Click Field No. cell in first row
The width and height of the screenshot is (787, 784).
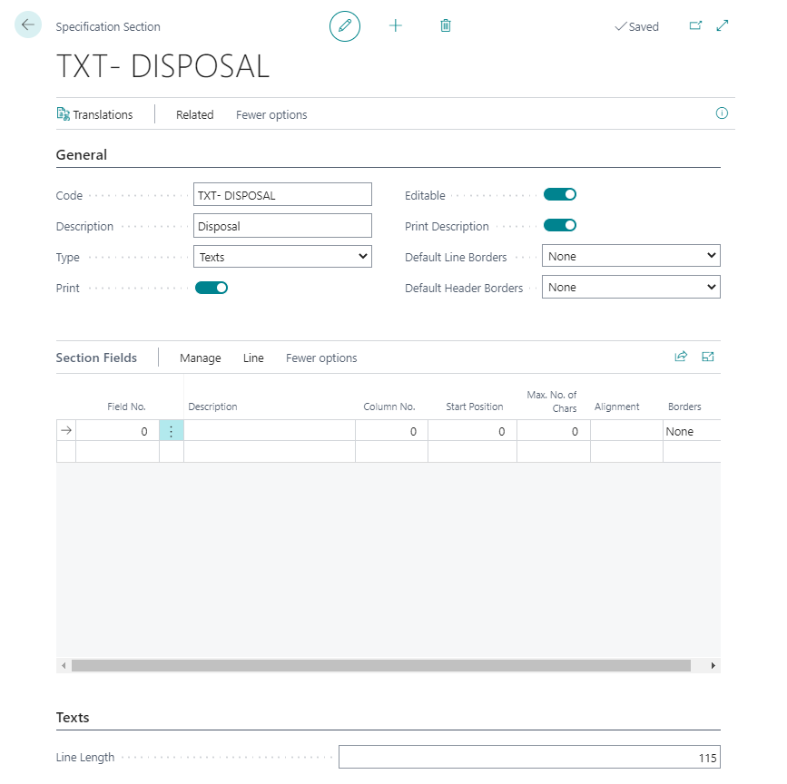point(117,431)
